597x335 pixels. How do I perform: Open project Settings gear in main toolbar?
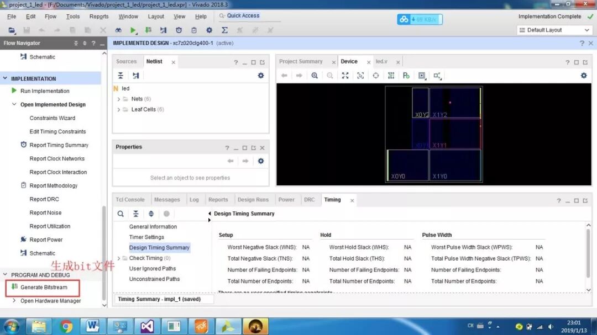tap(209, 30)
